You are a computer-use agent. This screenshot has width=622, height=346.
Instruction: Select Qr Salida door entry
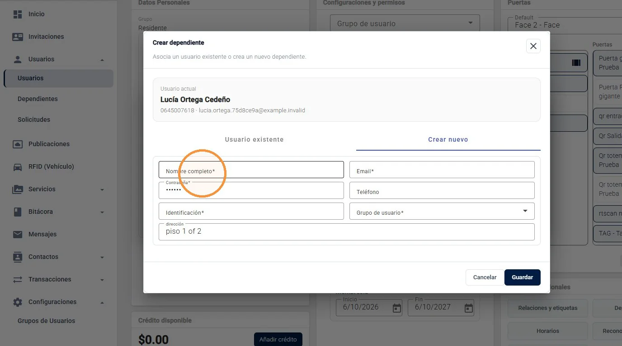(x=608, y=136)
